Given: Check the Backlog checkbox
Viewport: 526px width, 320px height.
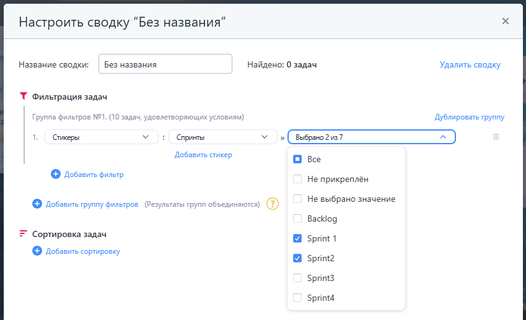Looking at the screenshot, I should tap(297, 218).
